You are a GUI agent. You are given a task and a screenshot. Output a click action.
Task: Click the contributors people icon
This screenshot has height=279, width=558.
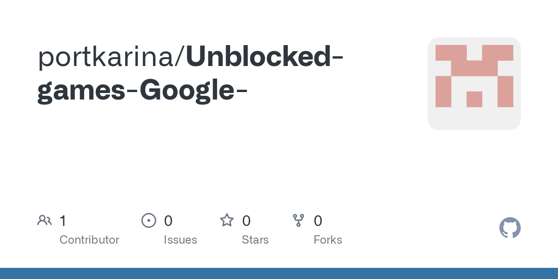tap(45, 220)
